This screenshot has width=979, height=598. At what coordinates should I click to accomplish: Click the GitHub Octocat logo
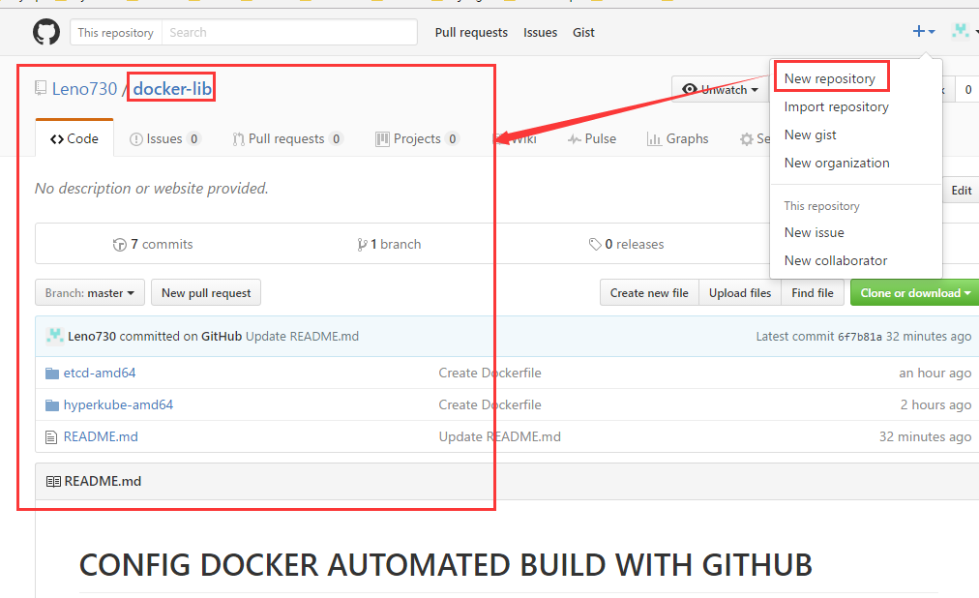46,32
